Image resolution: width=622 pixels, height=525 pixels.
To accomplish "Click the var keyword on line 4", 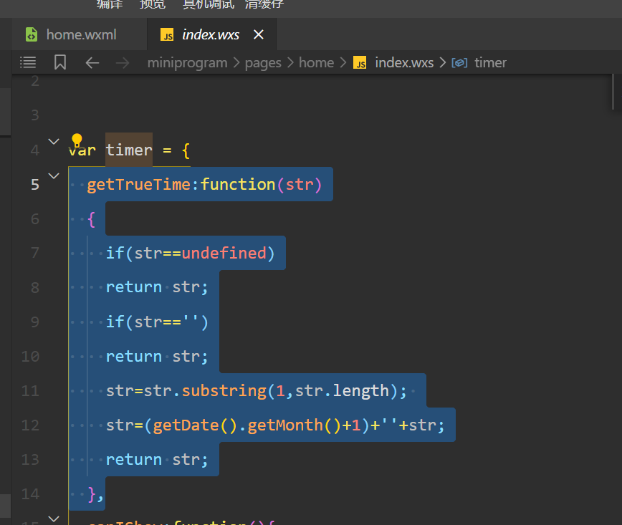I will pyautogui.click(x=82, y=150).
